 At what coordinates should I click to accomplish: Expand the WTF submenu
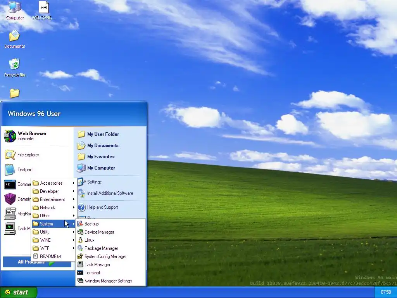[x=54, y=248]
